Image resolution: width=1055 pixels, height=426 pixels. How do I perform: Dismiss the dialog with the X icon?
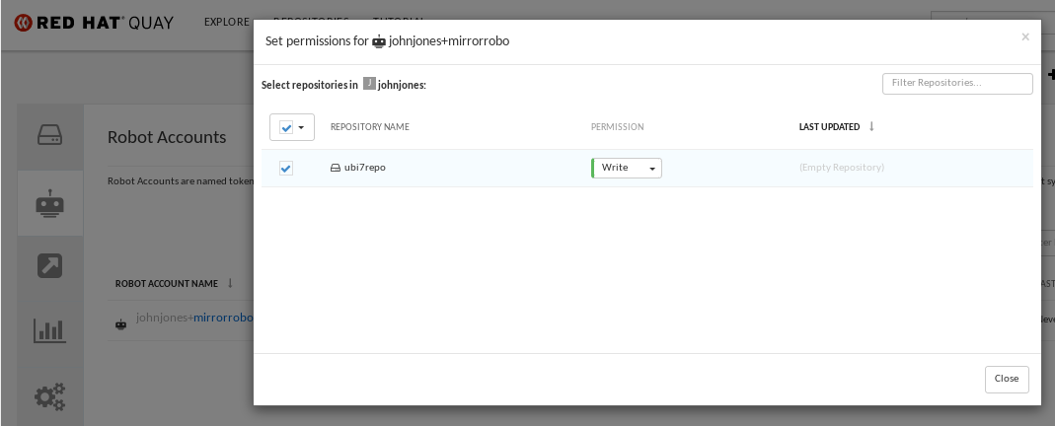pyautogui.click(x=1024, y=37)
